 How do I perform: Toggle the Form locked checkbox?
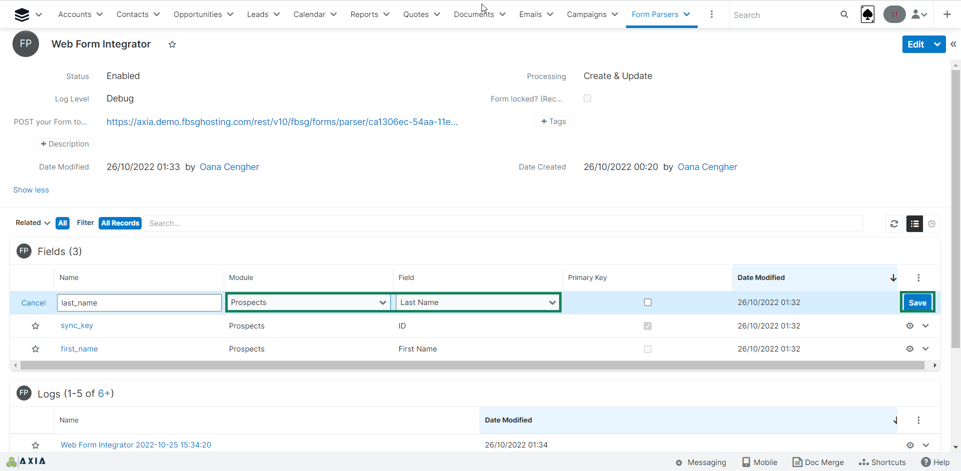[587, 98]
